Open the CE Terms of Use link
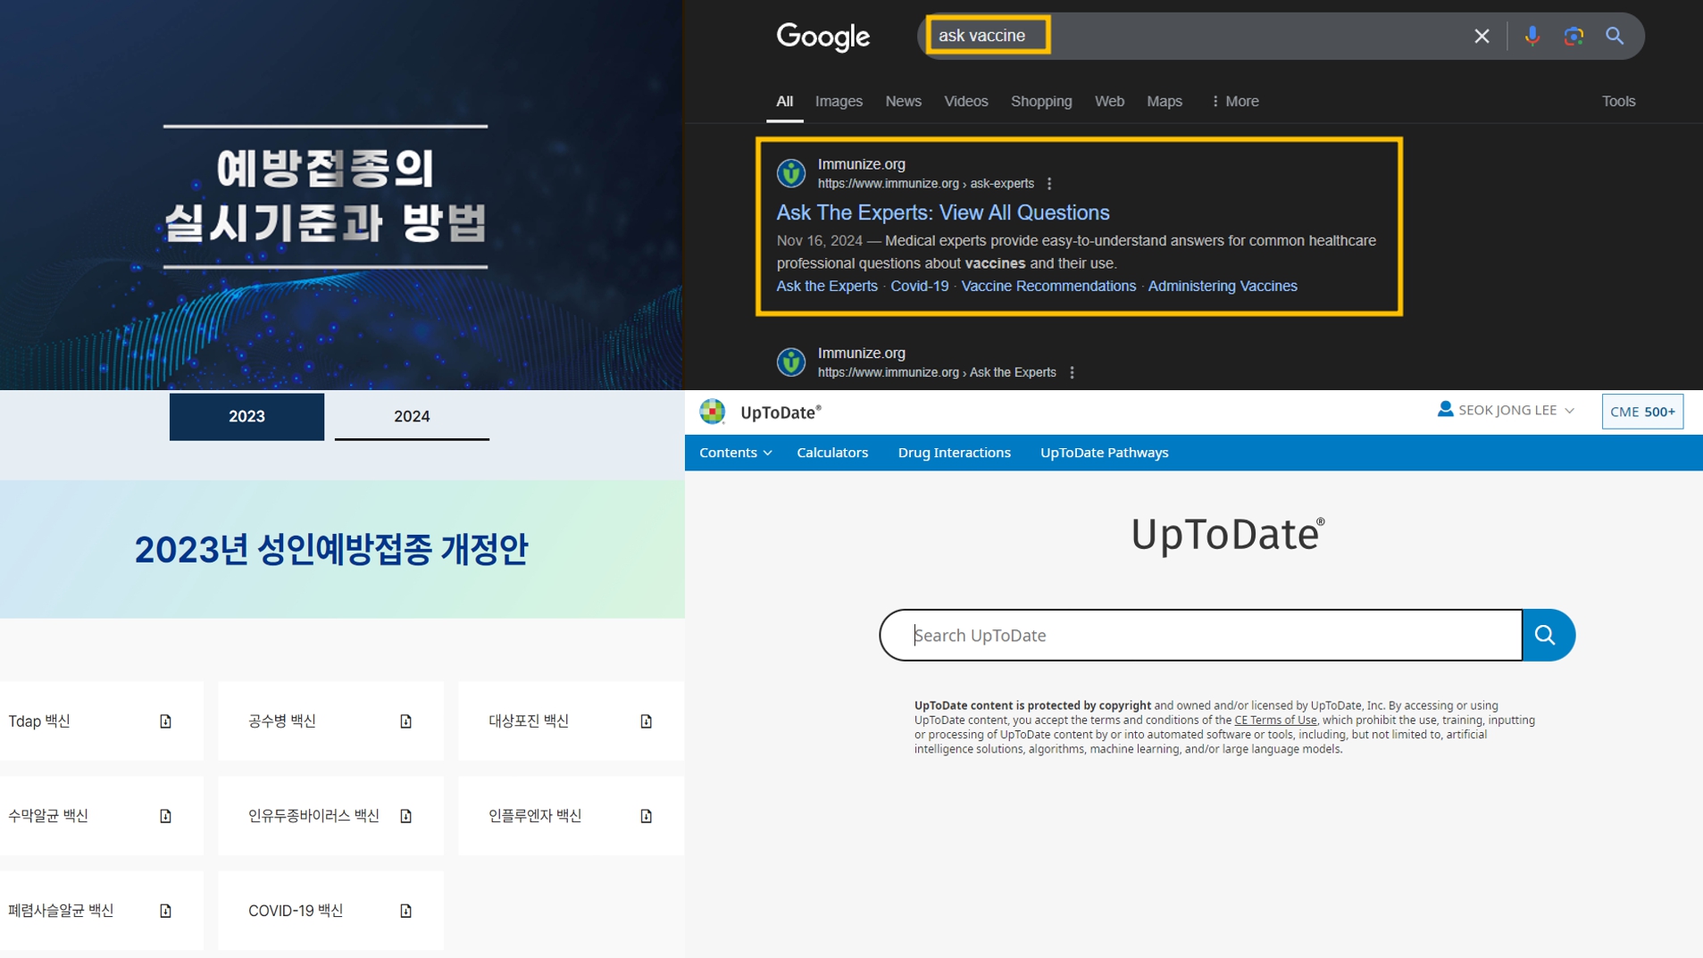This screenshot has width=1703, height=958. (1275, 721)
